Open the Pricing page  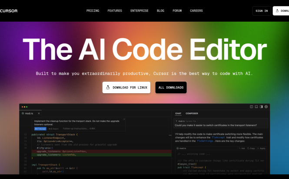pos(93,11)
